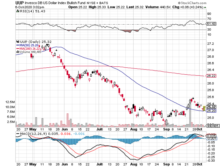This screenshot has height=167, width=220.
Task: Click the 0.035 MACD value tag
Action: pyautogui.click(x=211, y=136)
